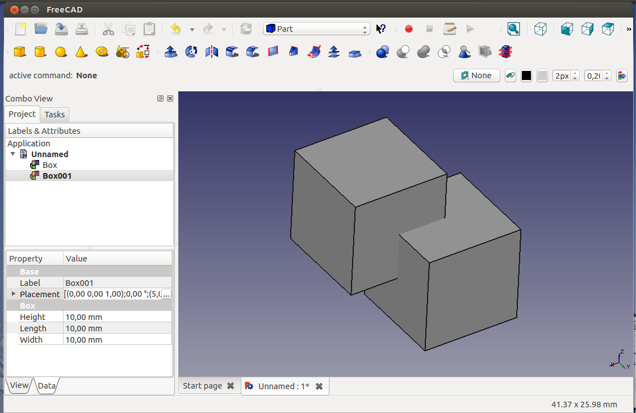This screenshot has height=413, width=636.
Task: Open the Part workbench dropdown
Action: (316, 29)
